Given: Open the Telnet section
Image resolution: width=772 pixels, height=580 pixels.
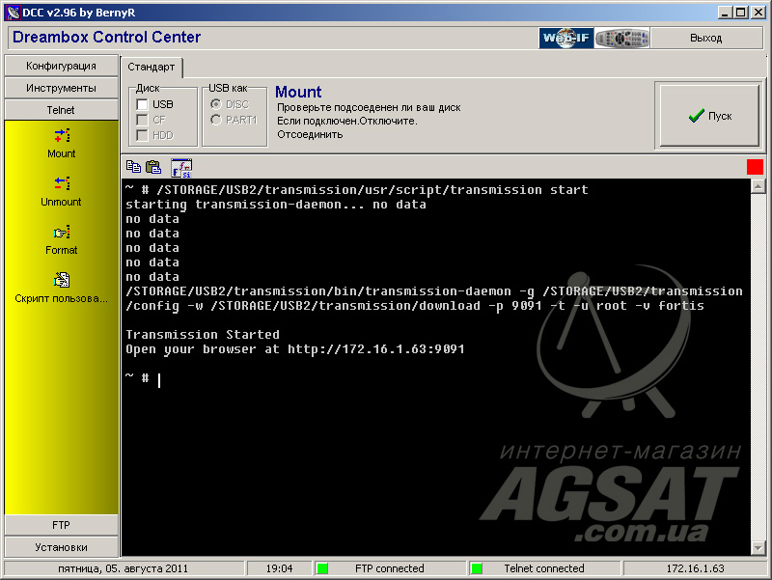Looking at the screenshot, I should [61, 110].
